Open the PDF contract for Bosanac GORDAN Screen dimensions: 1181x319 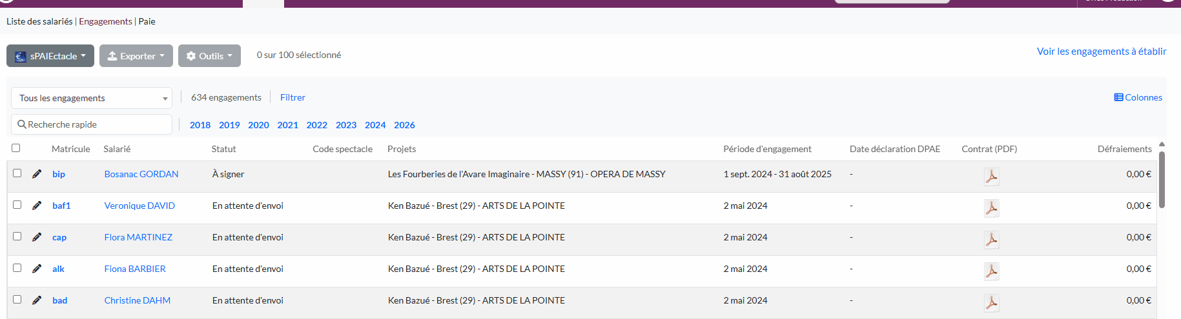[x=991, y=176]
